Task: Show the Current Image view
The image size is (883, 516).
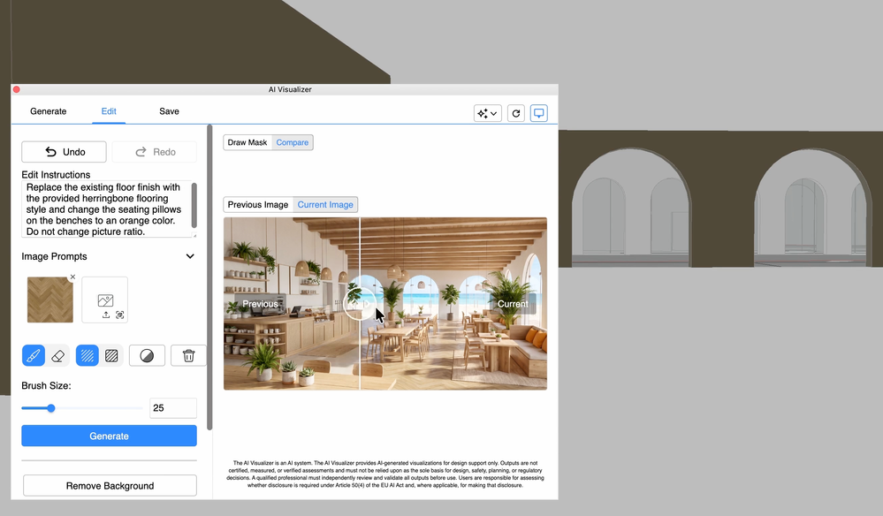Action: 325,205
